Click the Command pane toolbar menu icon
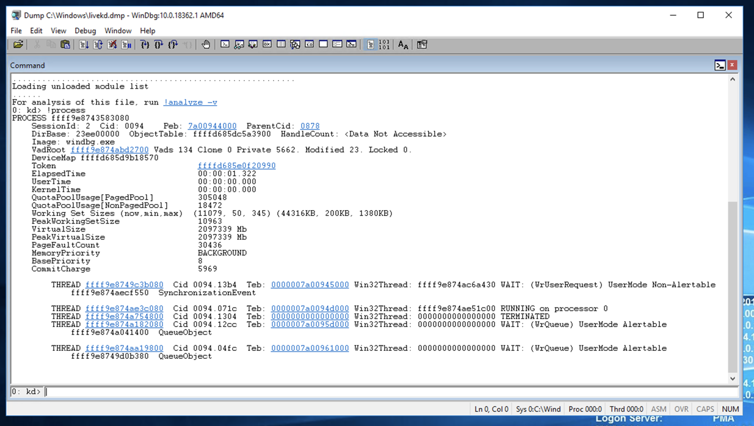This screenshot has width=754, height=426. [x=720, y=65]
